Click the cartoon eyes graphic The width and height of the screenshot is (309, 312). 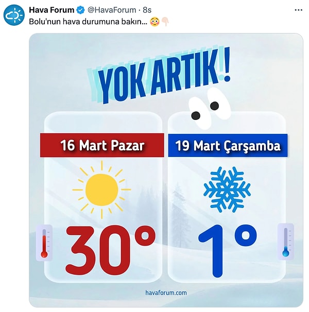coord(210,108)
